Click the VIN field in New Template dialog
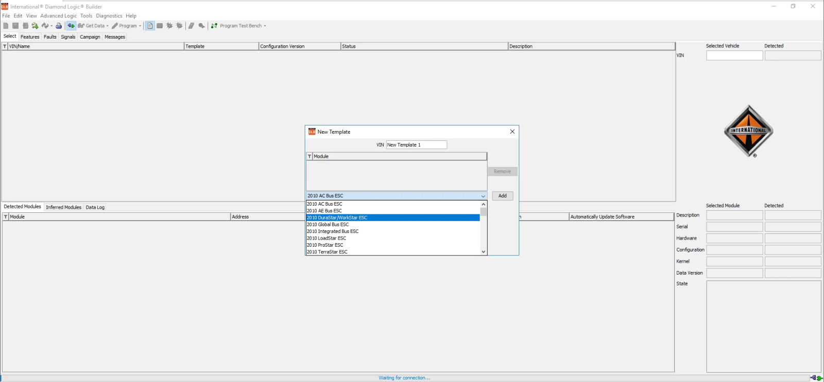This screenshot has width=824, height=382. coord(416,145)
